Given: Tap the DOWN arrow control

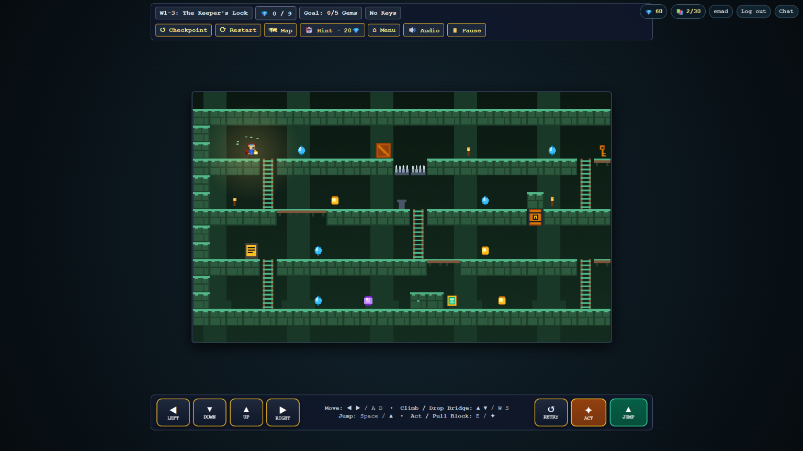Looking at the screenshot, I should [210, 412].
